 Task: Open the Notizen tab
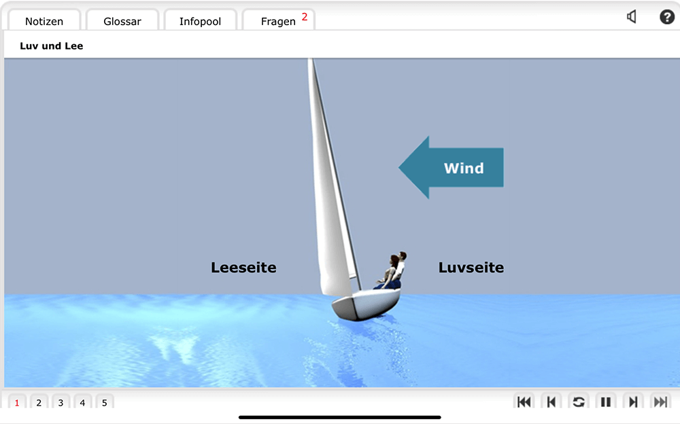[x=44, y=21]
